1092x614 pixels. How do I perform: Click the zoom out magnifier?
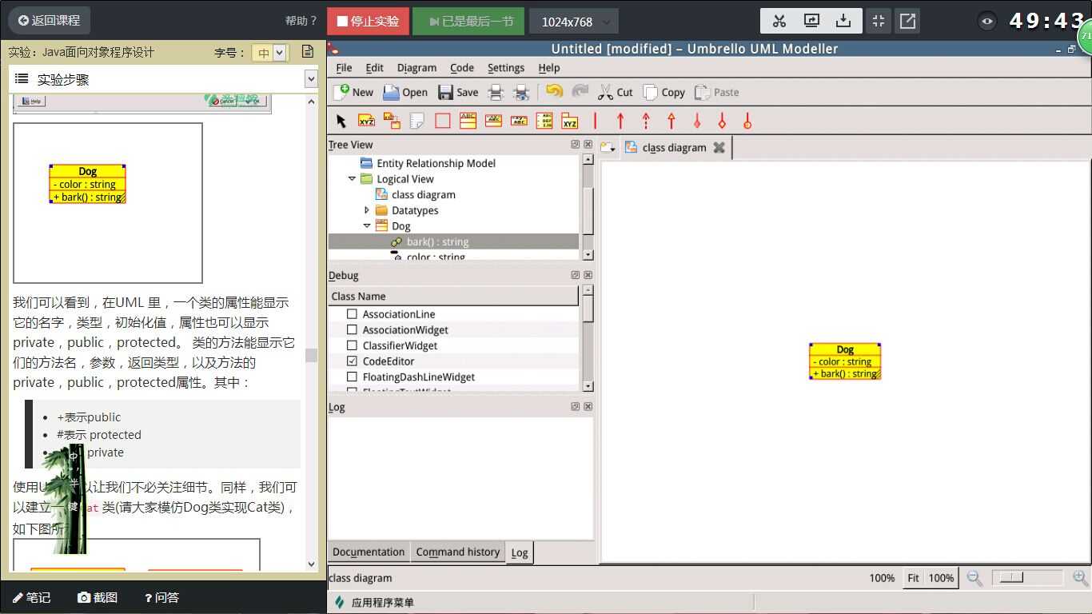pos(974,578)
